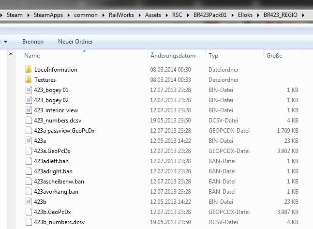Navigate to Steam in the breadcrumb path
Screen dimensions: 313x229
[x=15, y=15]
